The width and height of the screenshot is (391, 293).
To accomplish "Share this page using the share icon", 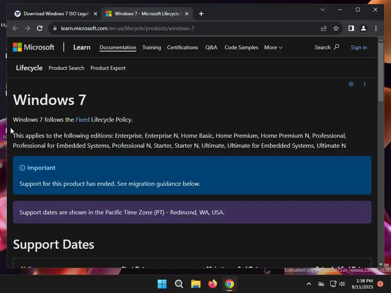I will point(324,28).
